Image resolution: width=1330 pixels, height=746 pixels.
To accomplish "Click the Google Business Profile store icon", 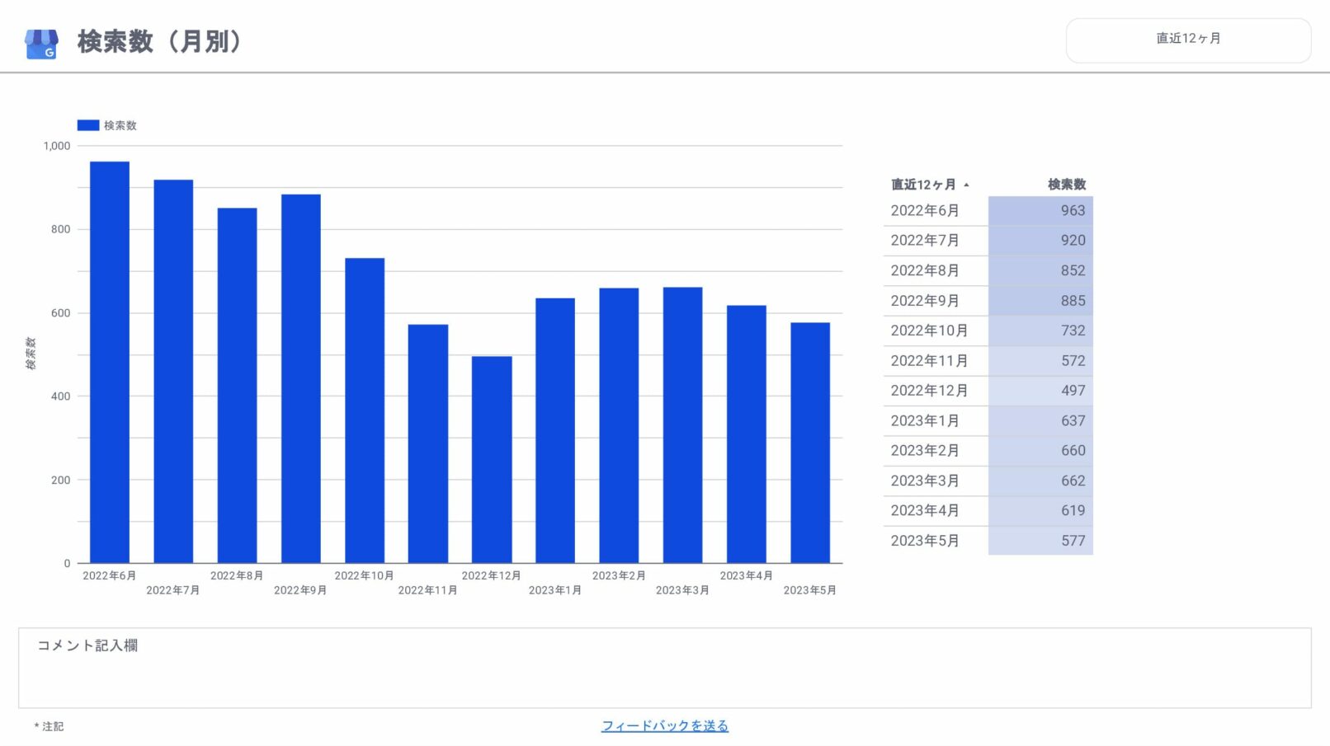I will coord(41,44).
